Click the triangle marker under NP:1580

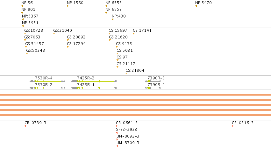[68, 6]
